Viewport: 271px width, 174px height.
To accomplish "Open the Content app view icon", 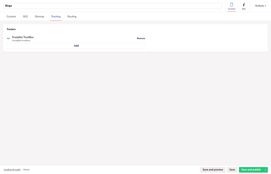I will pyautogui.click(x=232, y=6).
